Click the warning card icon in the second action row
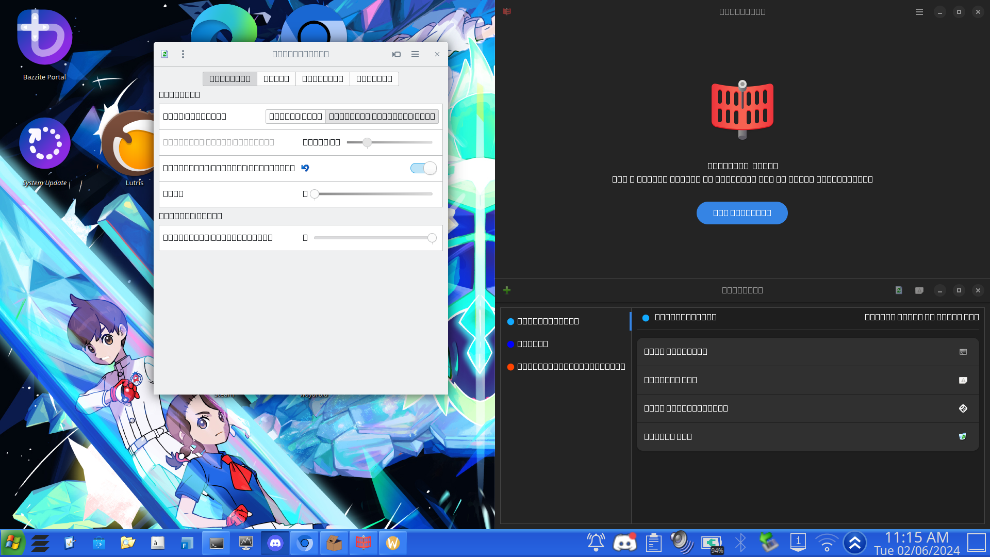 [963, 380]
